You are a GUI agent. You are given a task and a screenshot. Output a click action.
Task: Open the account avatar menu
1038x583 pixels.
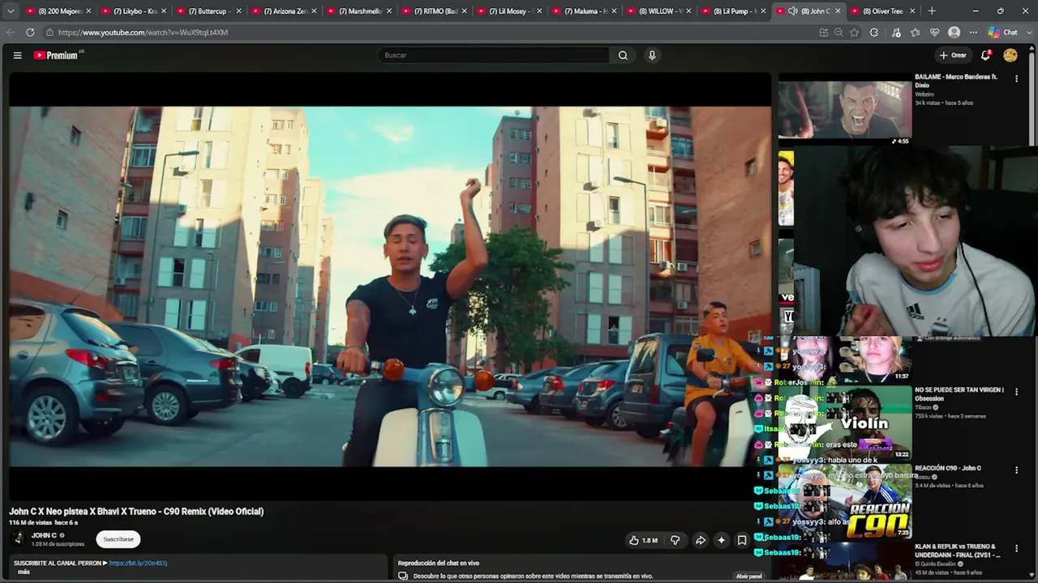click(x=1010, y=55)
